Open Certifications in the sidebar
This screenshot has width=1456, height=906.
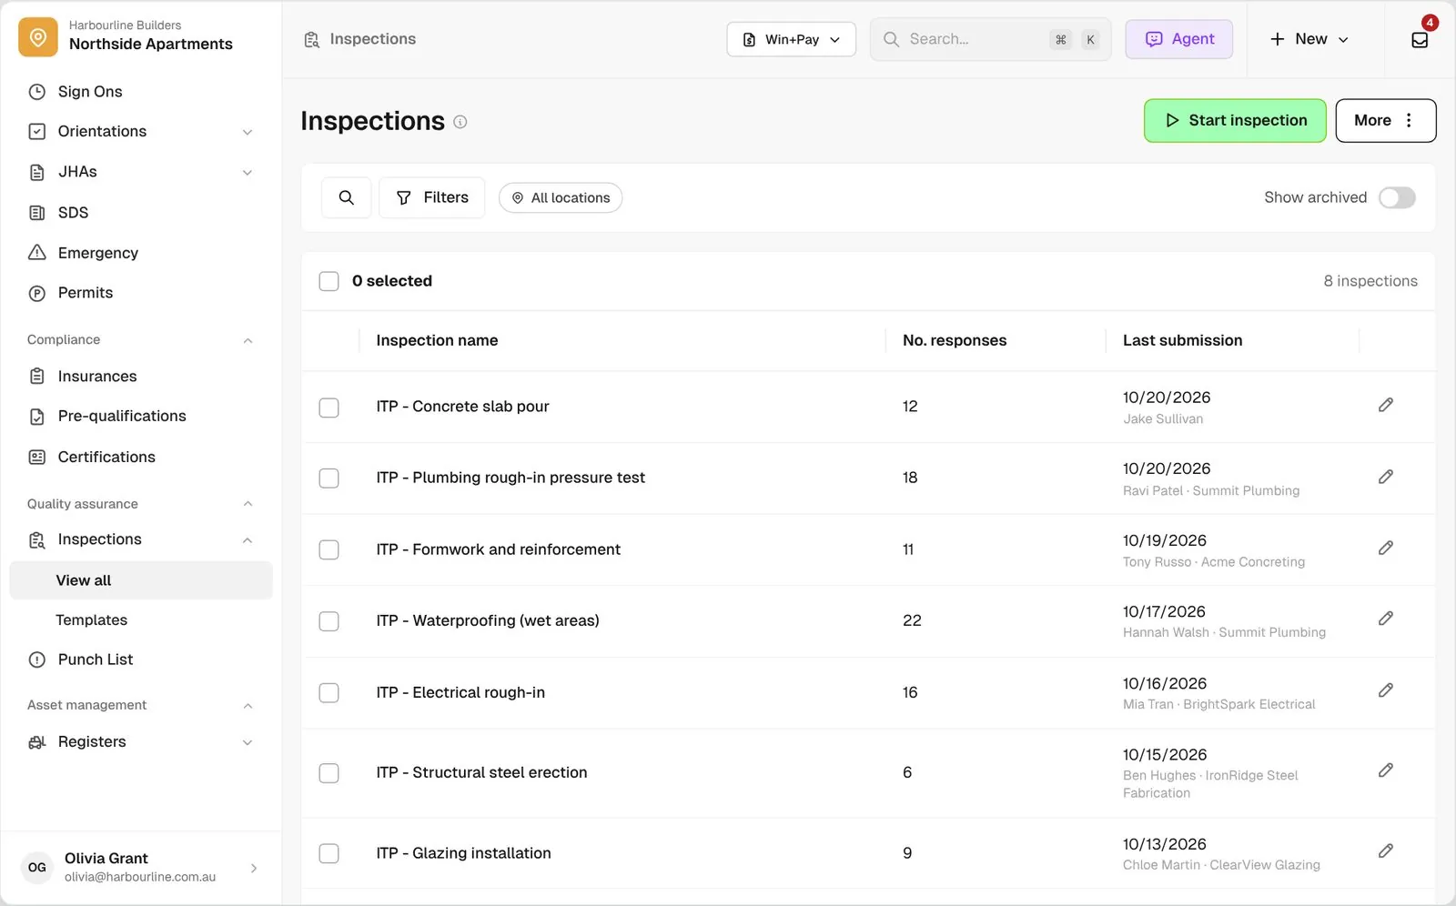pos(106,457)
